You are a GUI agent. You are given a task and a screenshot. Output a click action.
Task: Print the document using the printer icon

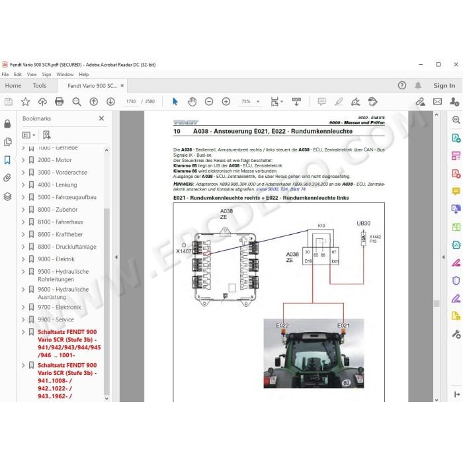(x=60, y=102)
